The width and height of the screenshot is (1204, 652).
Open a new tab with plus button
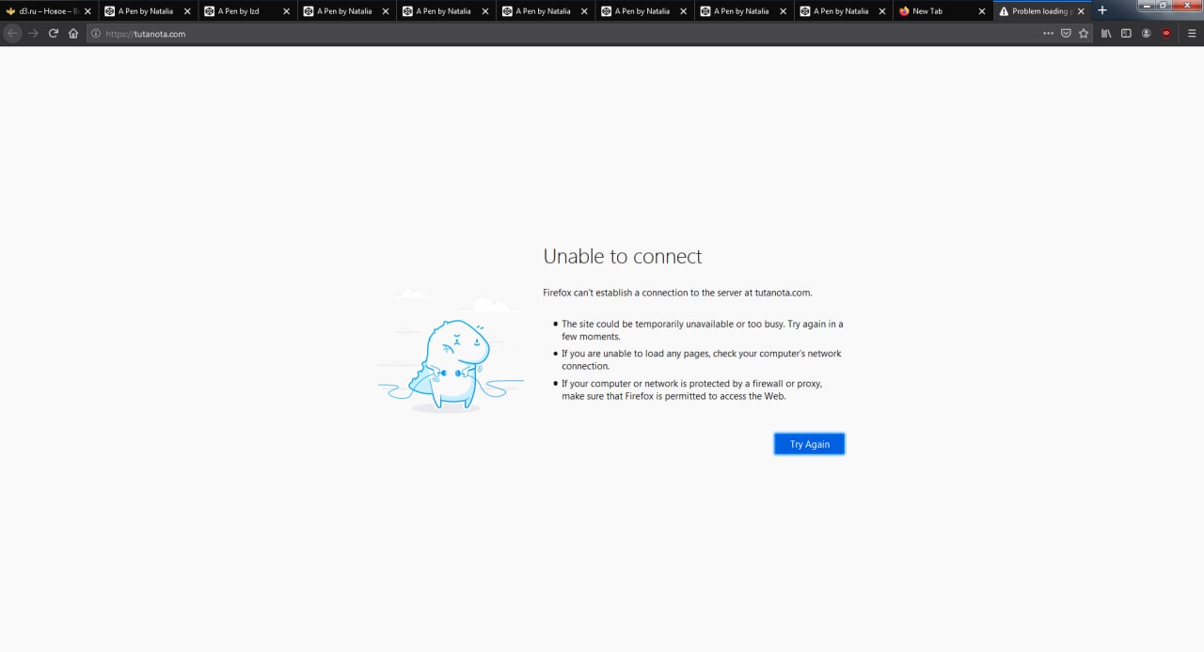[1102, 10]
